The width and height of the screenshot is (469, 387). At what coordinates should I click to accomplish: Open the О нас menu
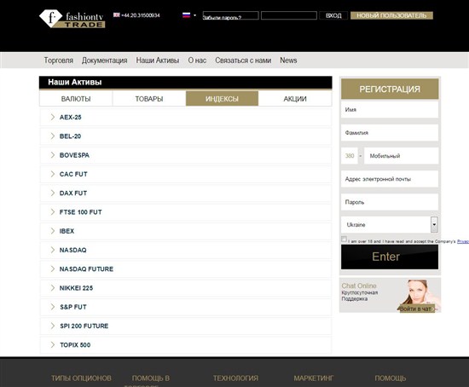click(197, 61)
